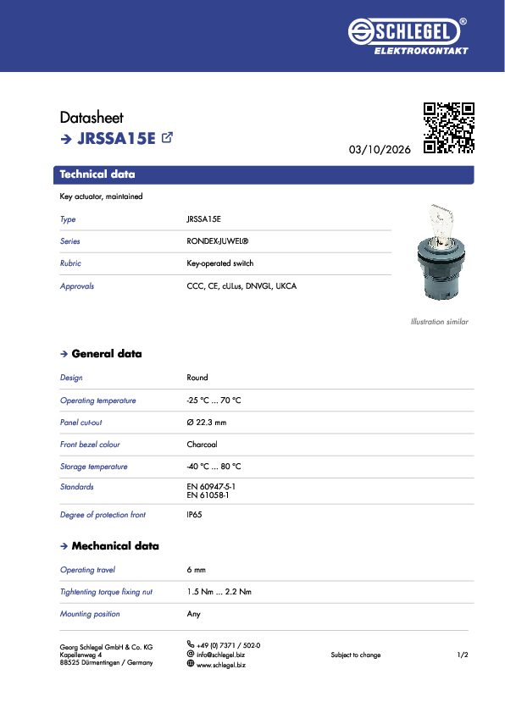This screenshot has width=505, height=713.
Task: Click the address '88525 Dürmentingen / Germany'
Action: [106, 662]
